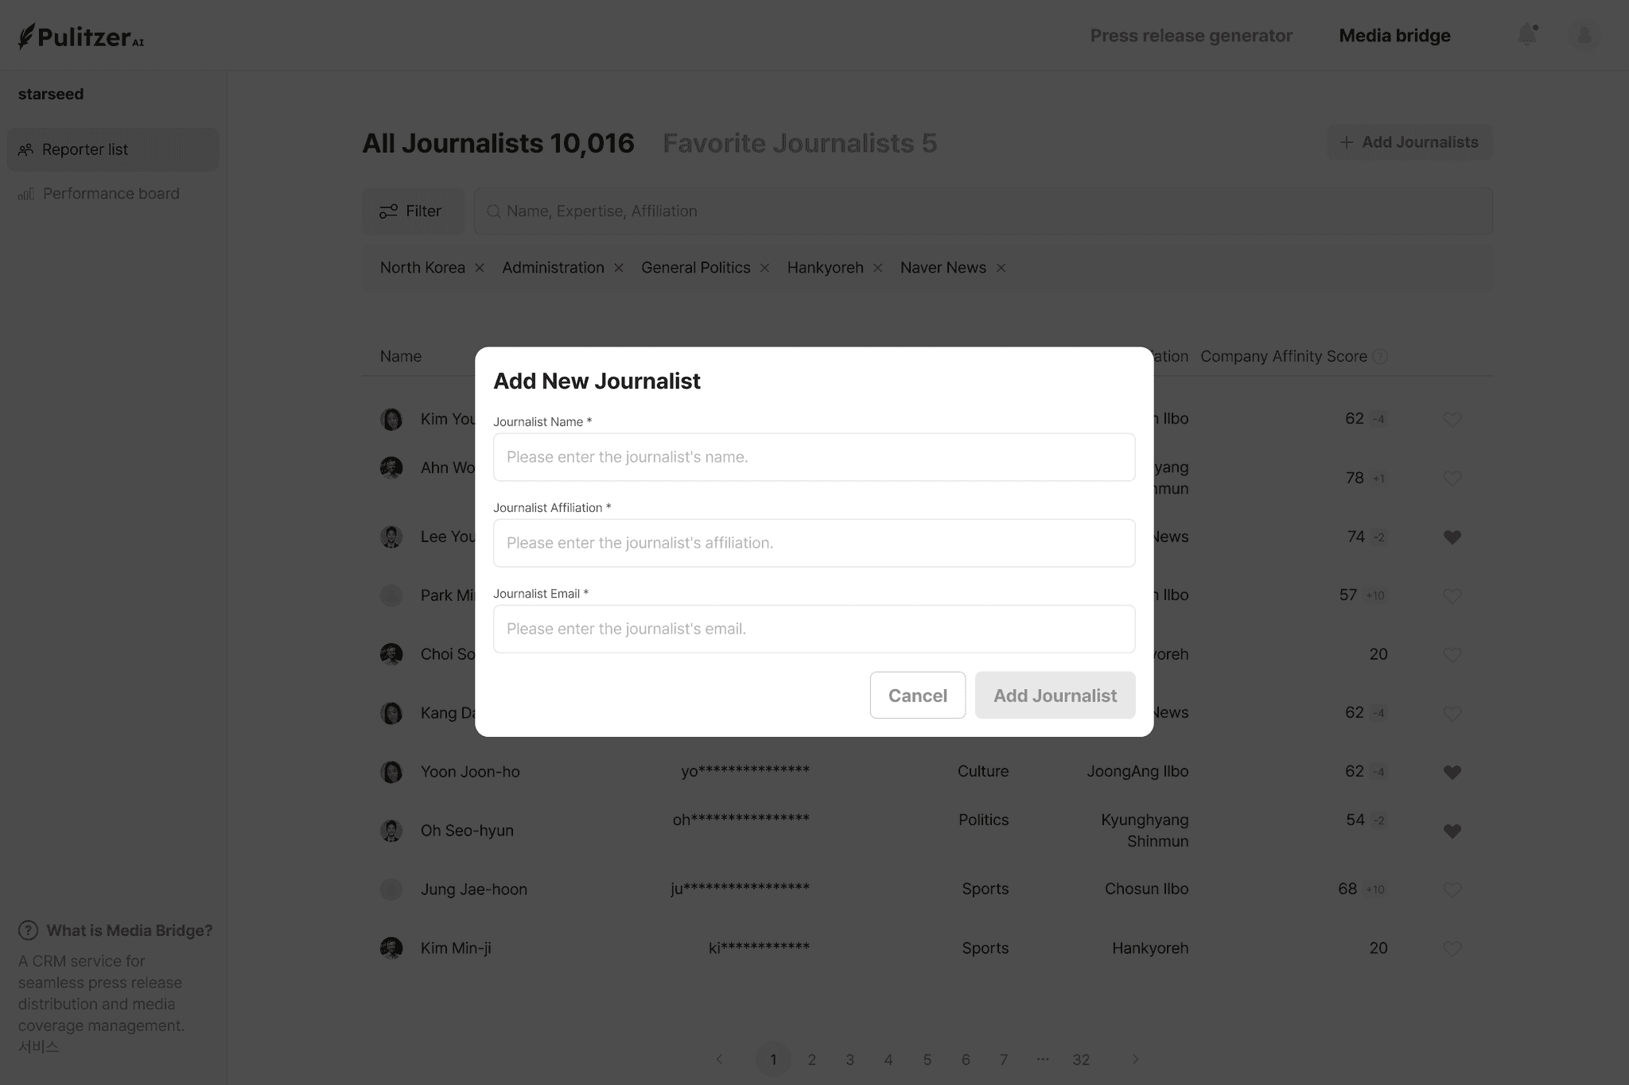Click the notification bell icon
The height and width of the screenshot is (1085, 1629).
pyautogui.click(x=1526, y=36)
